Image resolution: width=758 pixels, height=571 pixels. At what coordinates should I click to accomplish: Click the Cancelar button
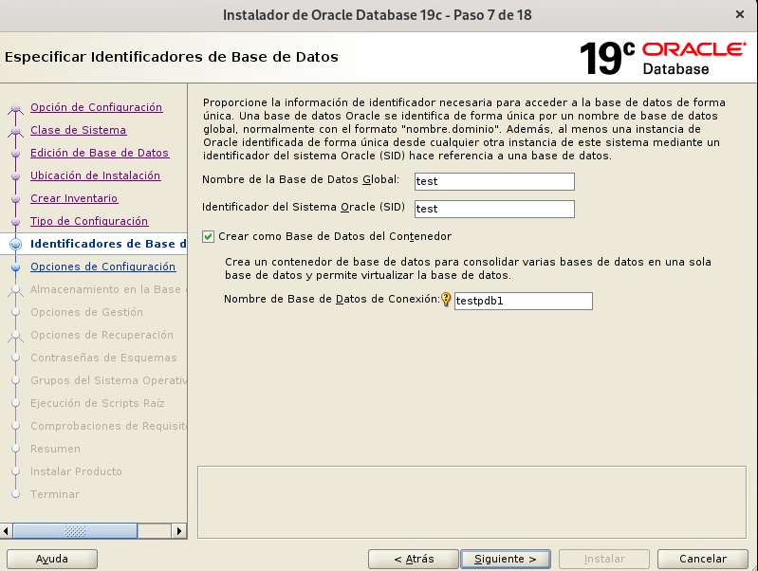[703, 559]
